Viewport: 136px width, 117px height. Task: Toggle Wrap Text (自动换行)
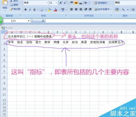[x=101, y=3]
